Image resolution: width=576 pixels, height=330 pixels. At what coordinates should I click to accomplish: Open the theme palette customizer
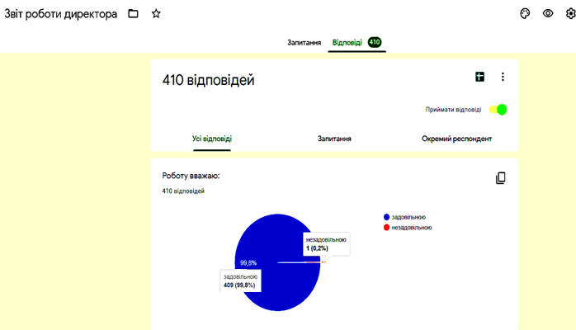[x=525, y=14]
